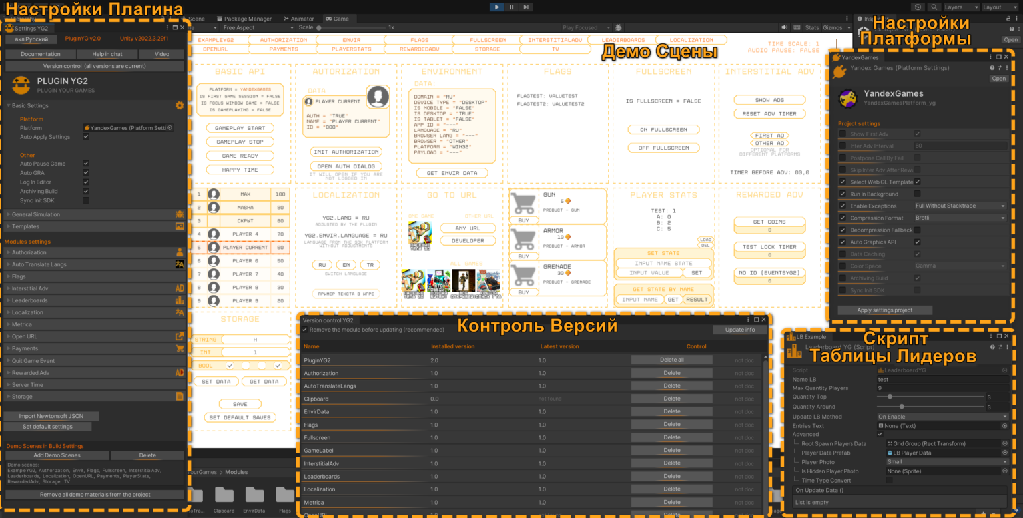Open the Layout dropdown
The height and width of the screenshot is (518, 1023).
tap(1000, 7)
